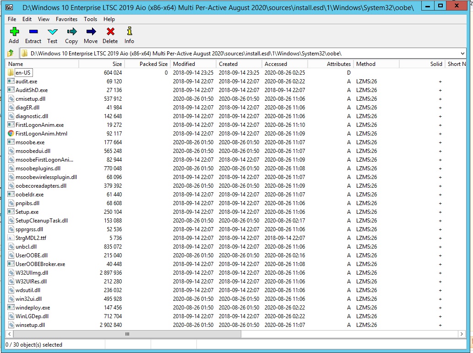This screenshot has height=353, width=473.
Task: Click status text '0 / 30 object(s) selected'
Action: coord(34,345)
